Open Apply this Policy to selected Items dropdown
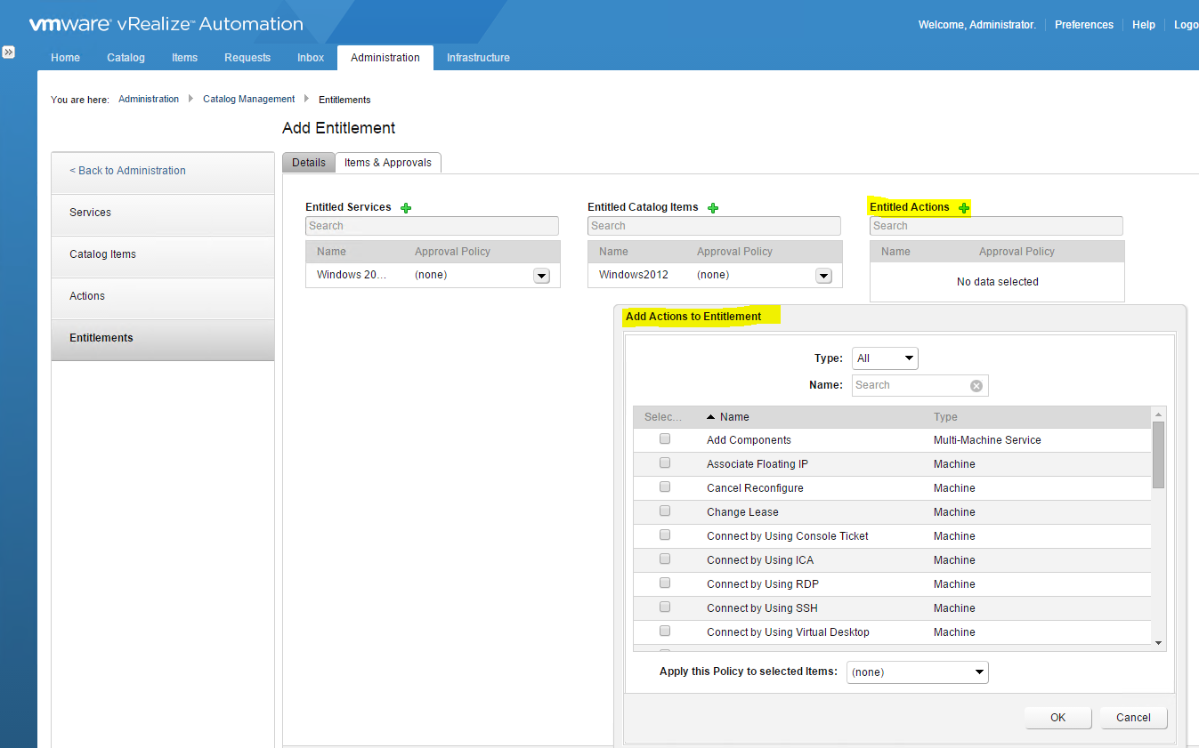This screenshot has height=748, width=1199. pos(917,672)
